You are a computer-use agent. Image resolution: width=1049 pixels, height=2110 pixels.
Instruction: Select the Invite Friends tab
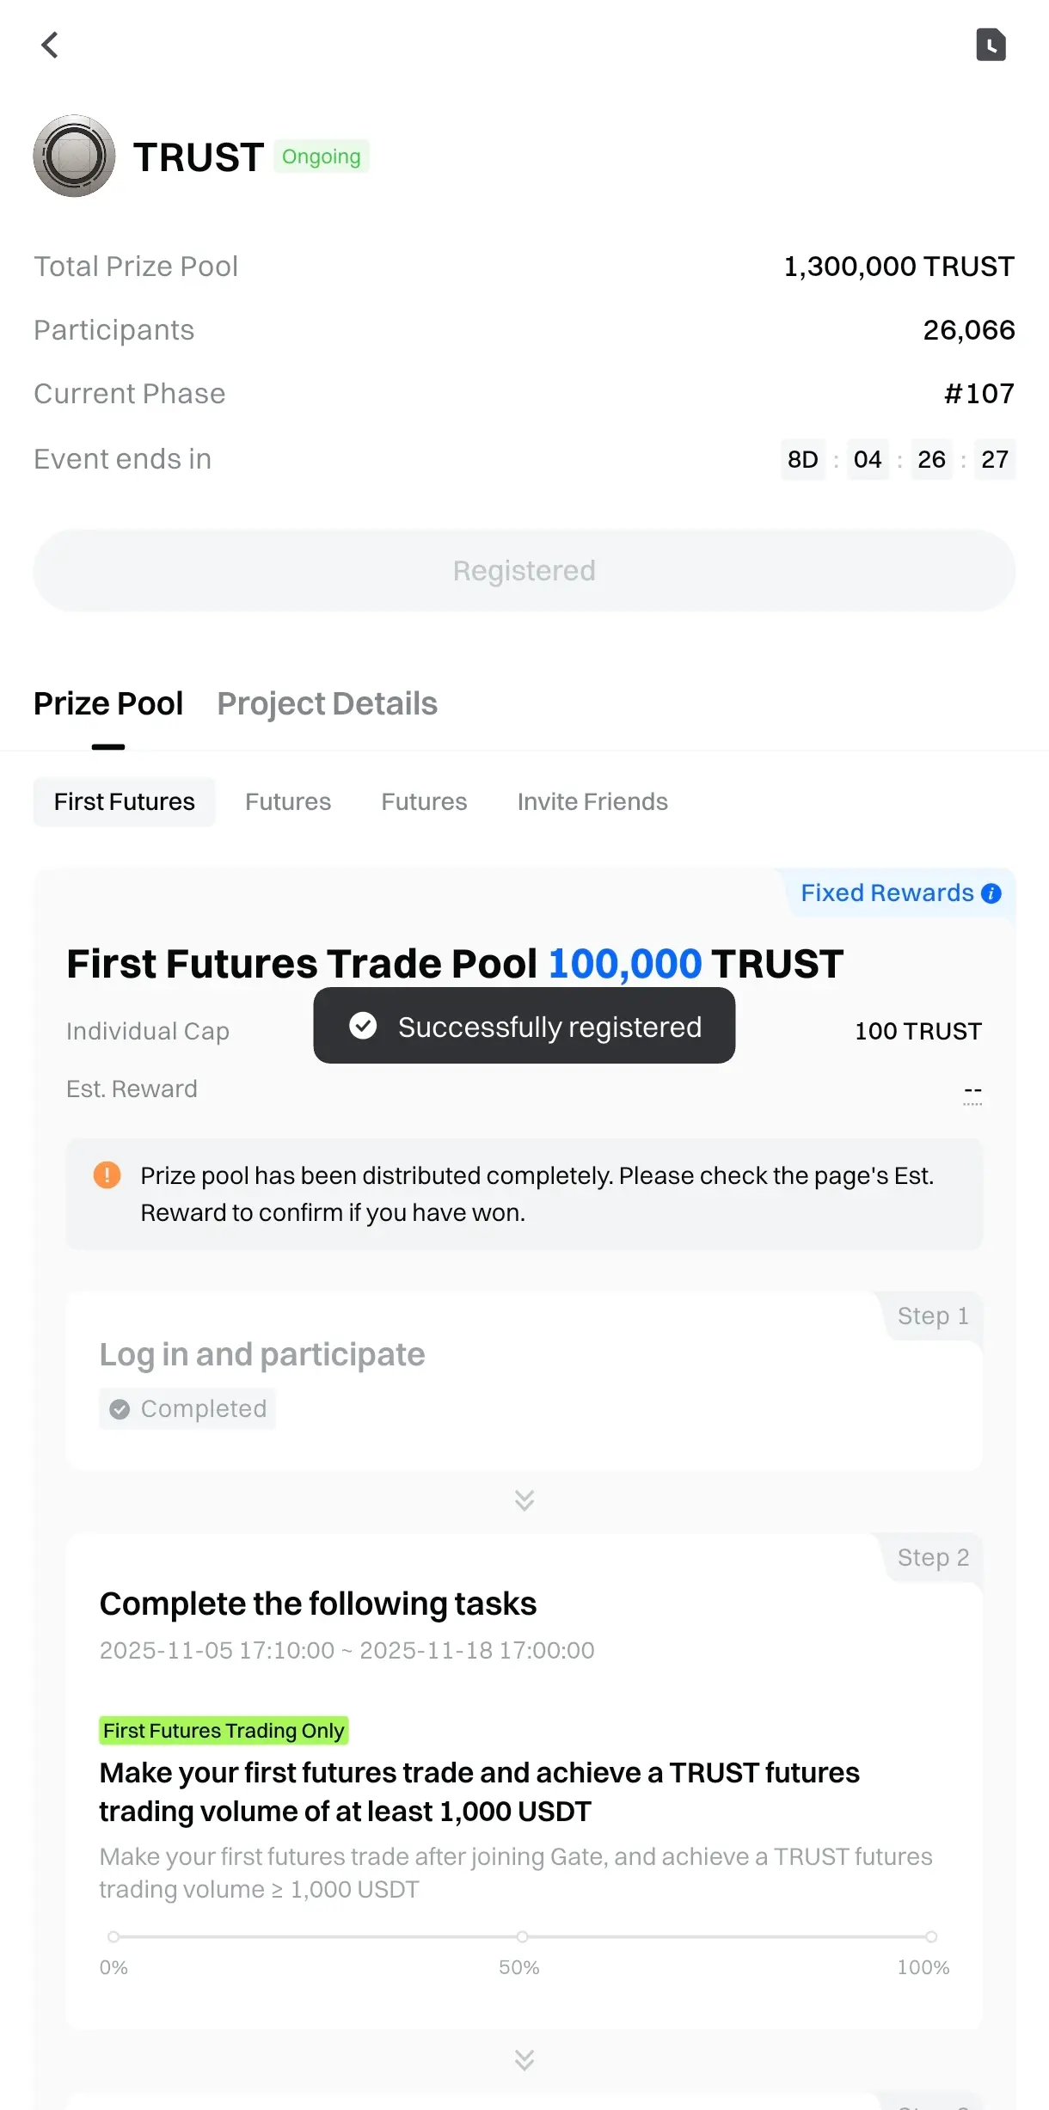592,801
